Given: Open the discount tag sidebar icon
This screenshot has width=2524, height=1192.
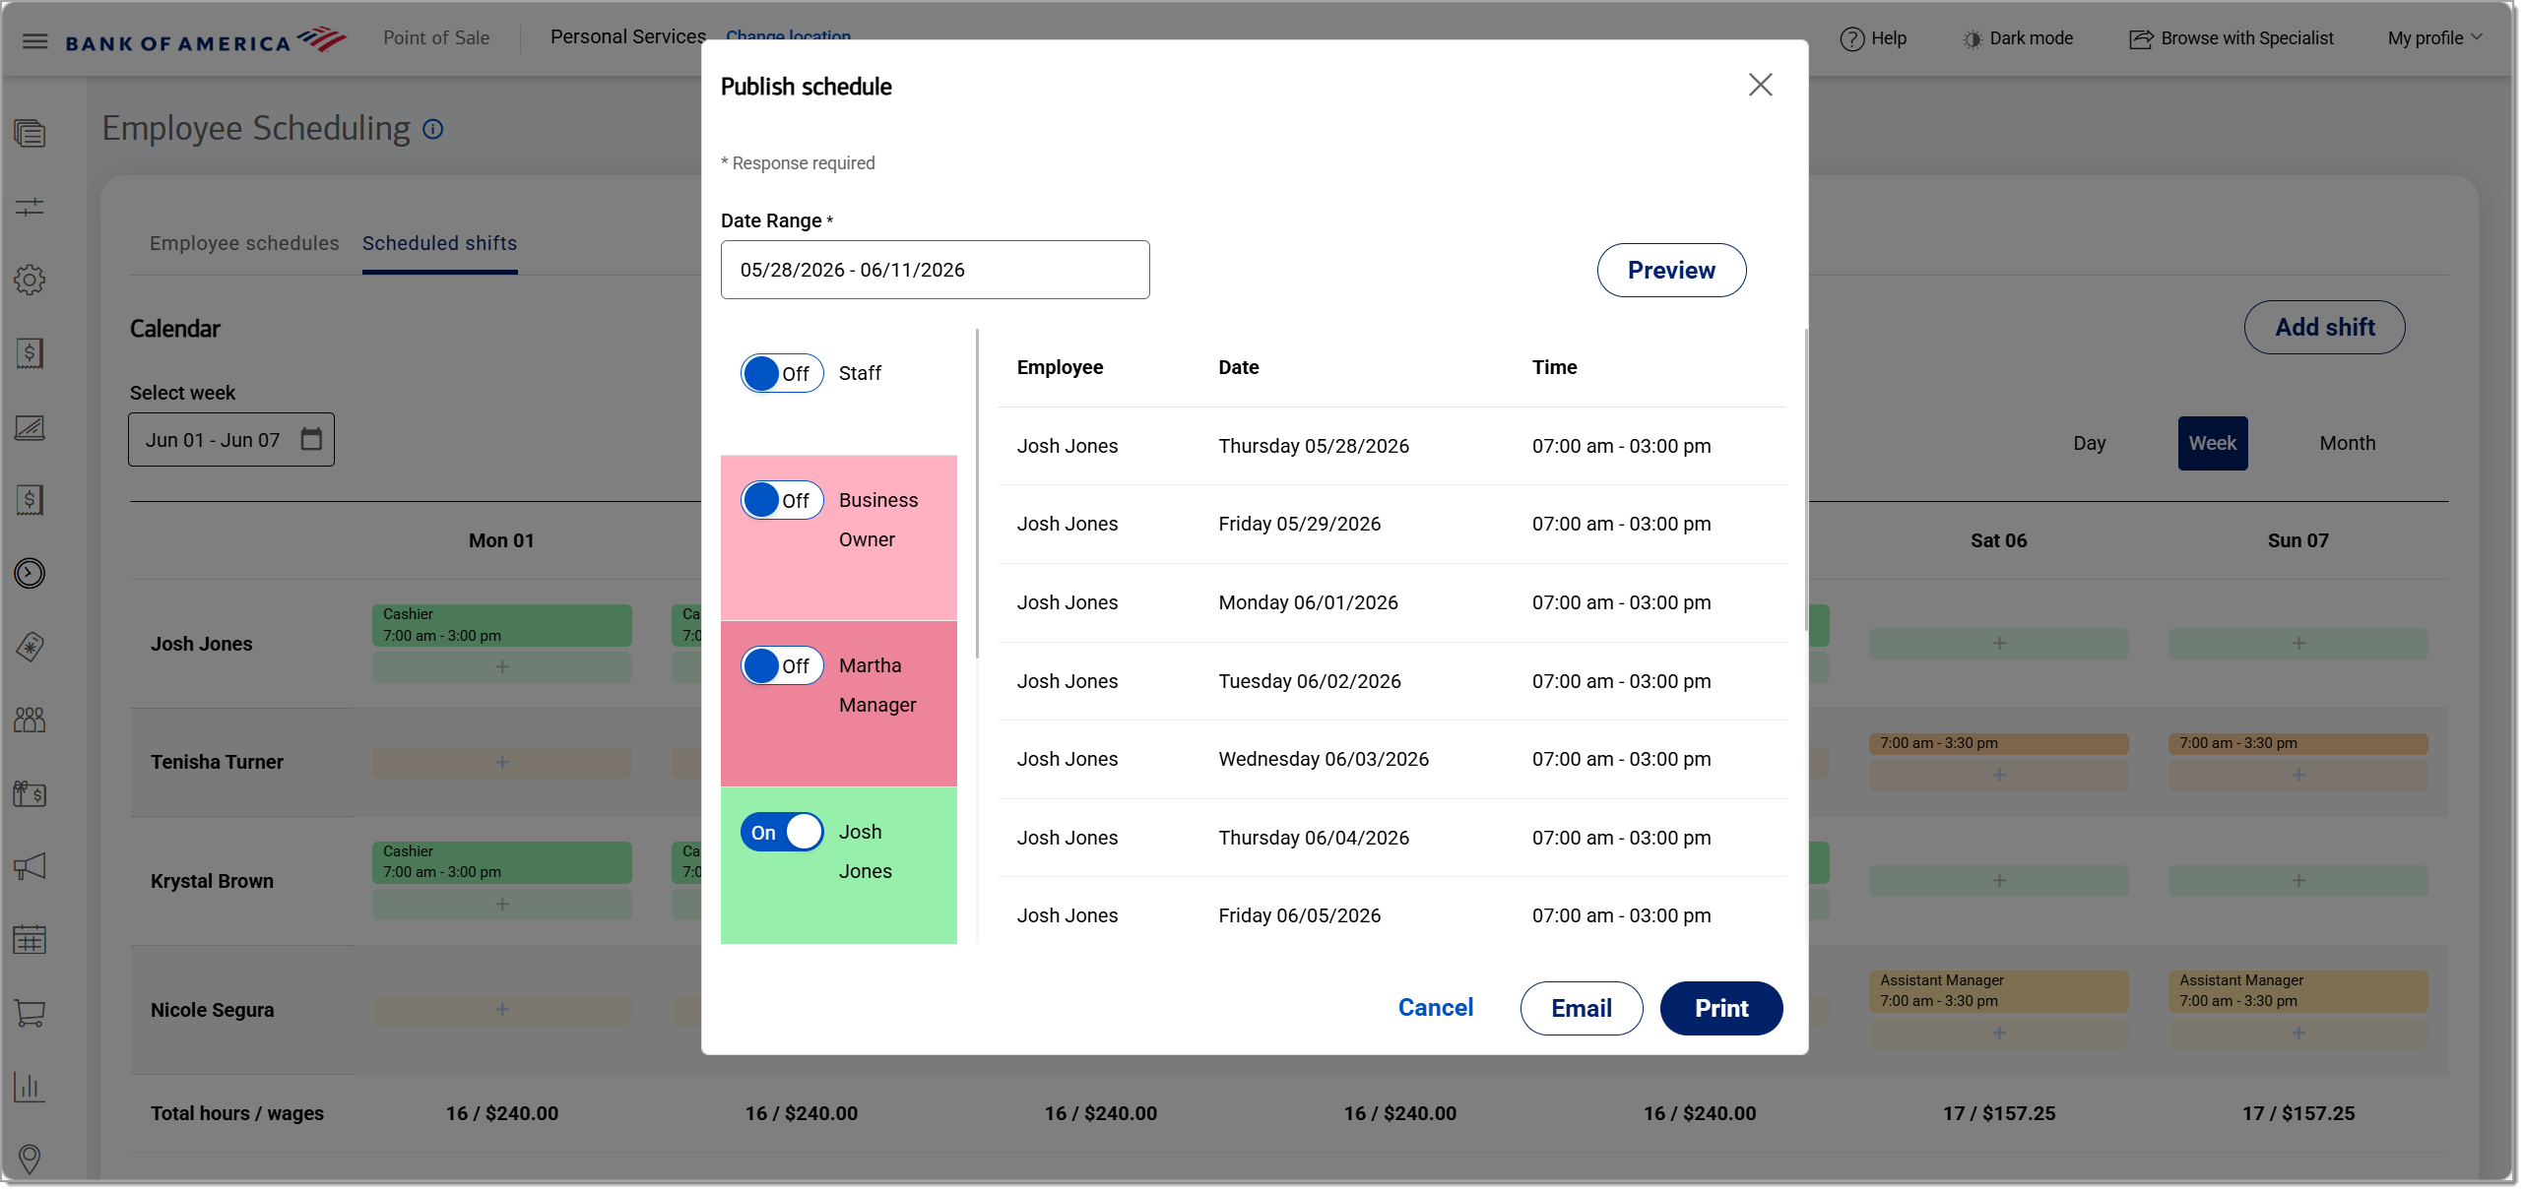Looking at the screenshot, I should (x=30, y=647).
